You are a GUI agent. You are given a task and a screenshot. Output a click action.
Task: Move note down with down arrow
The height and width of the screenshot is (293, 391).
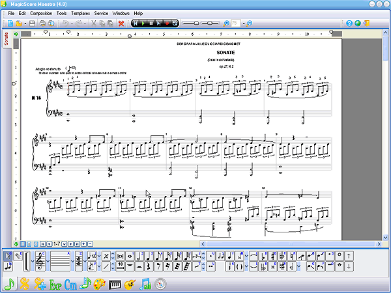coord(349,266)
